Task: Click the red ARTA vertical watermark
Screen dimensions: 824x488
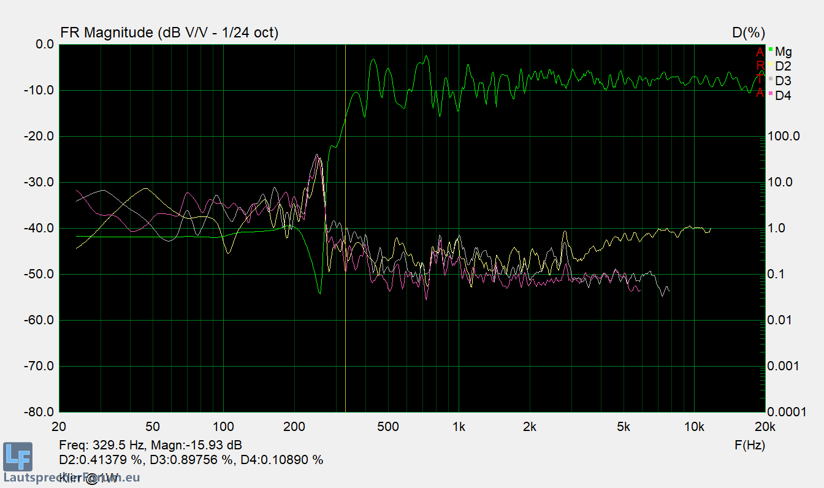Action: pos(760,72)
